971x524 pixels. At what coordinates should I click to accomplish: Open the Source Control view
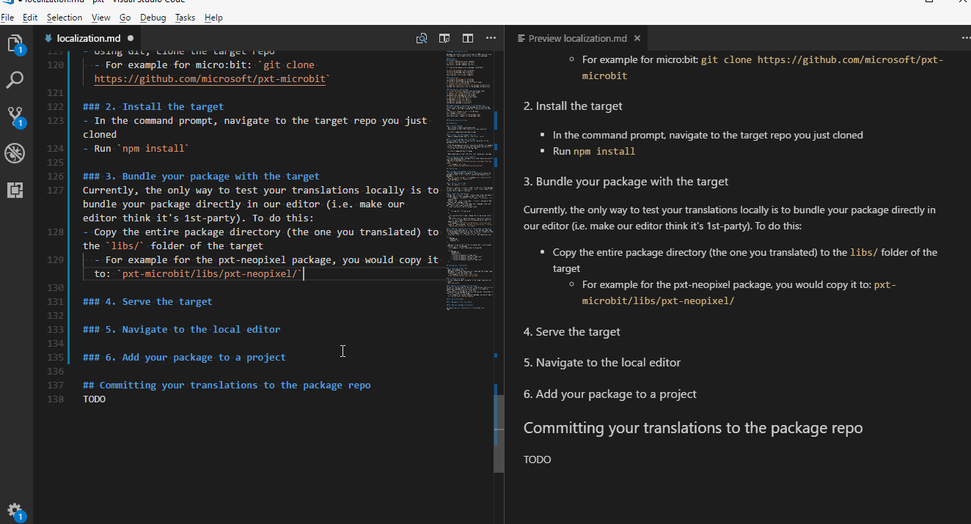(x=15, y=117)
